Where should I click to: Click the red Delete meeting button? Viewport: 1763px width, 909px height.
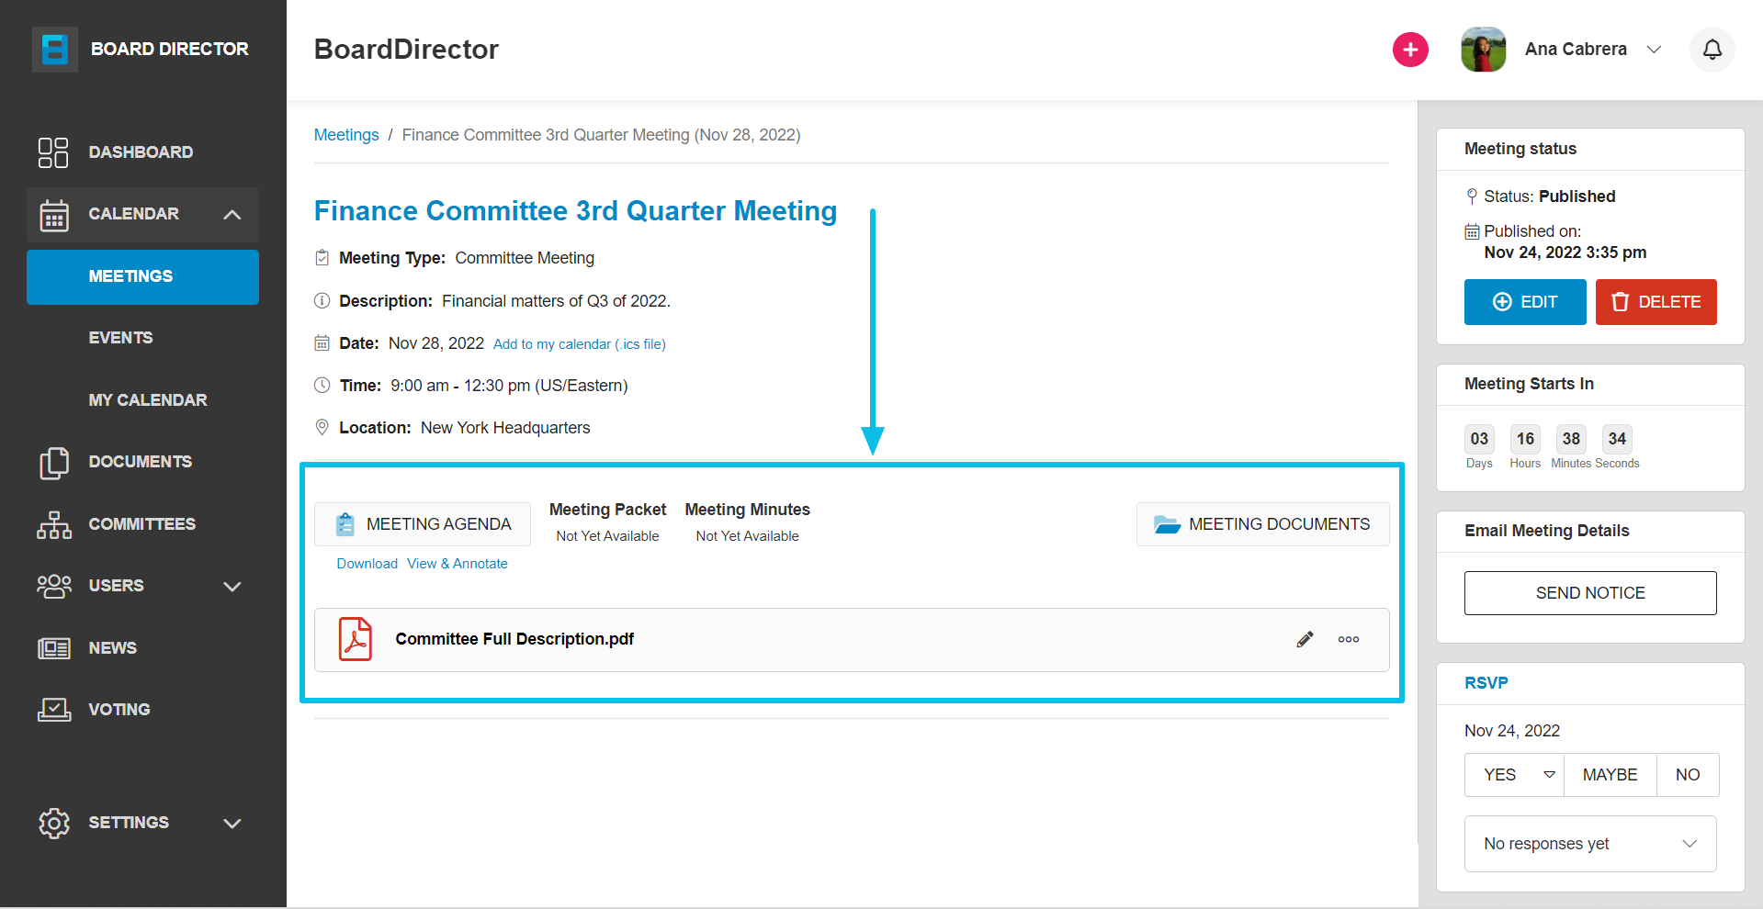pyautogui.click(x=1656, y=302)
